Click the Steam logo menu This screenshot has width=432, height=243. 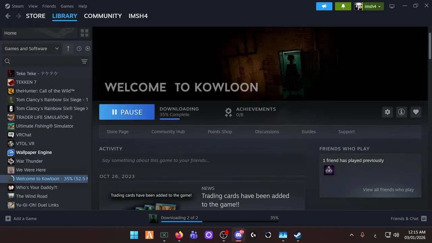(7, 6)
